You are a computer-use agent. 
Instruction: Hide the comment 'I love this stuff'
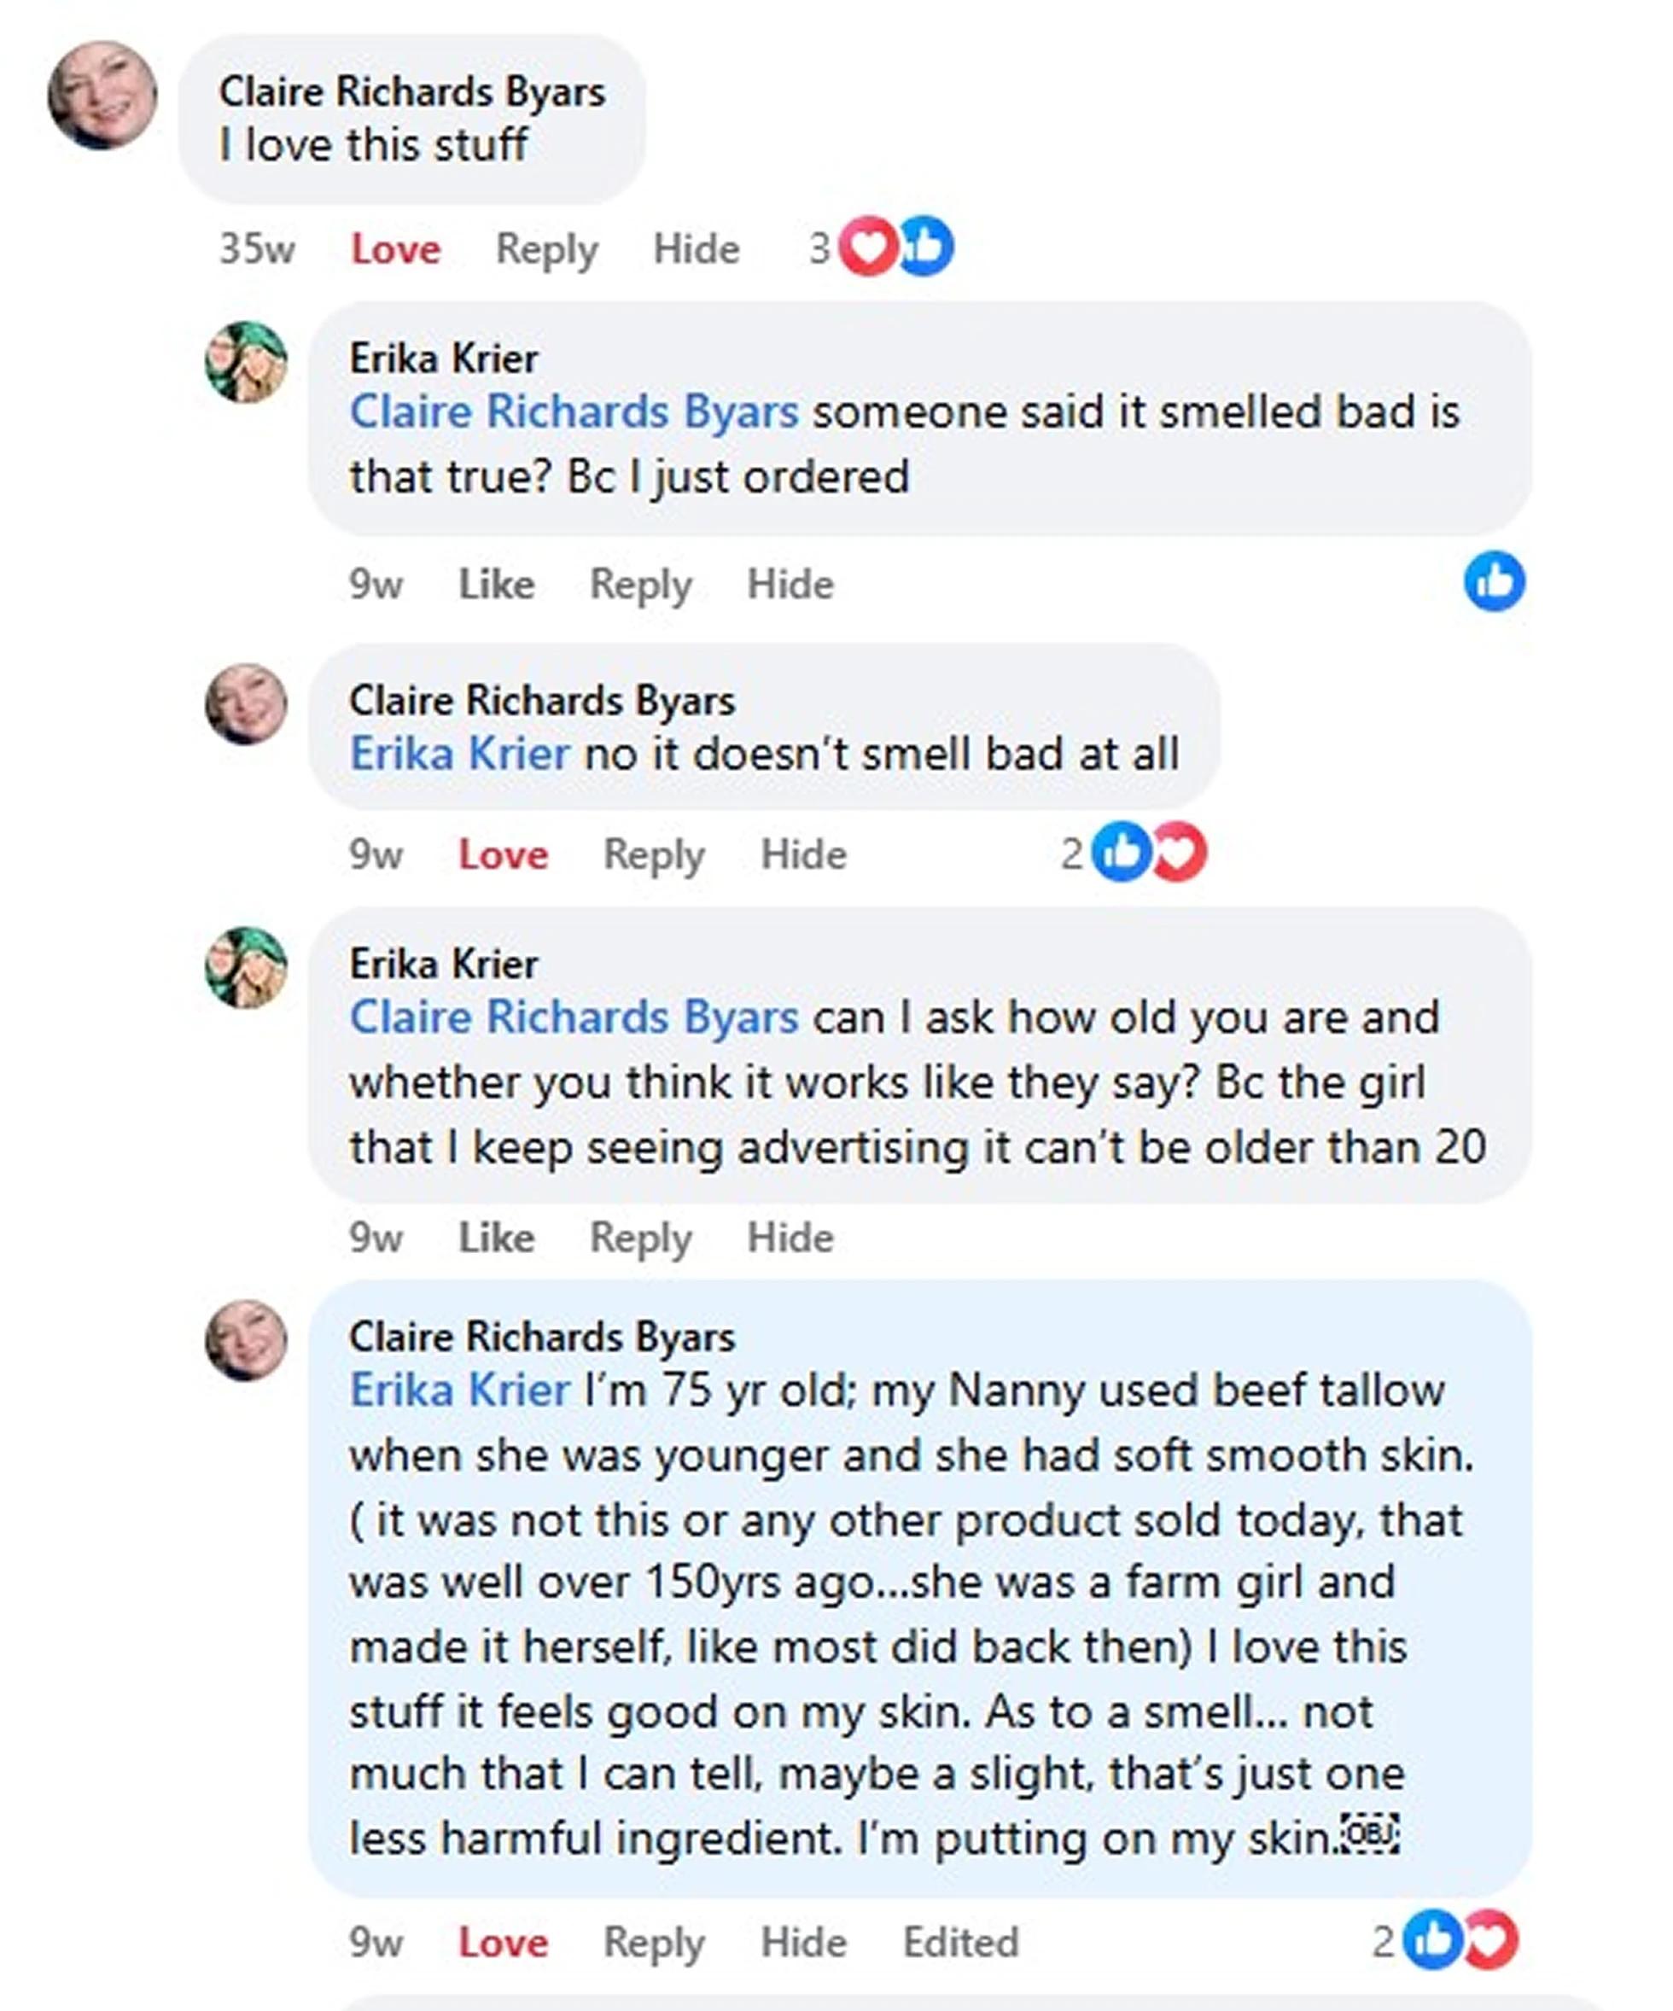(x=697, y=248)
